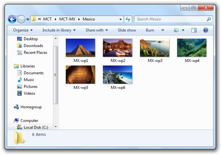Open the view options dropdown arrow
The width and height of the screenshot is (221, 155).
pos(183,30)
